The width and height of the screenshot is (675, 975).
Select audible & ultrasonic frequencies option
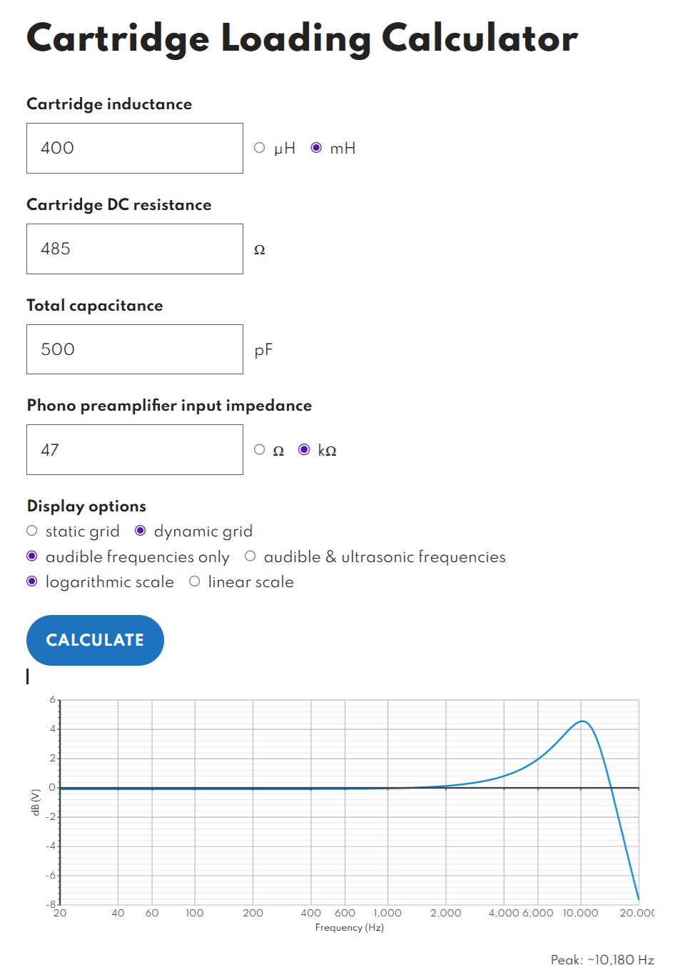pos(250,556)
